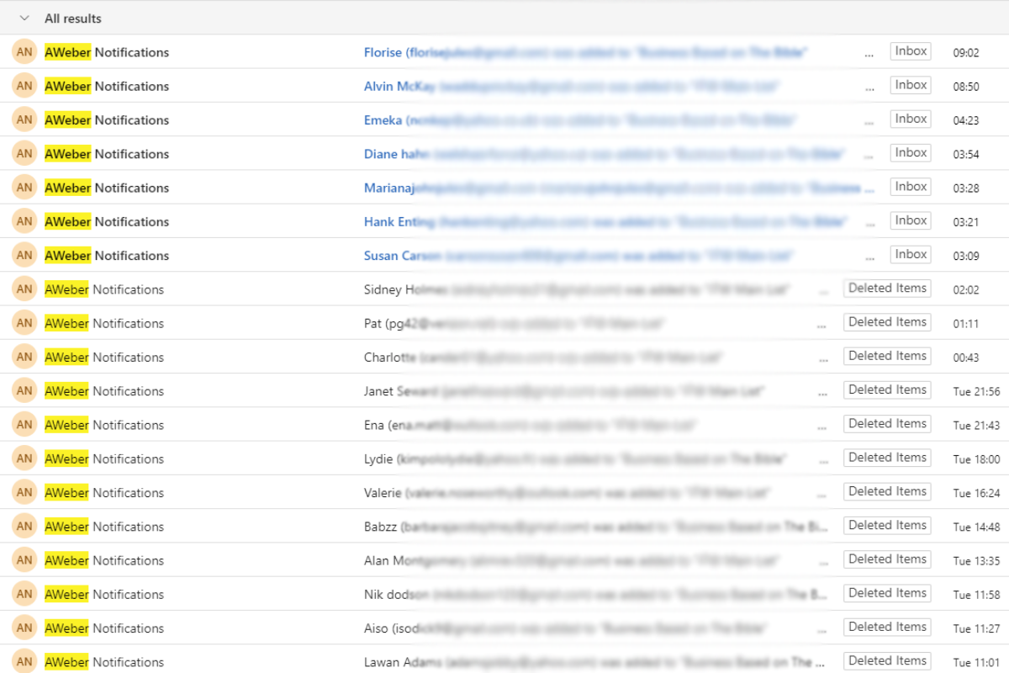Select the AN avatar on Tue 14:48 email

tap(24, 526)
